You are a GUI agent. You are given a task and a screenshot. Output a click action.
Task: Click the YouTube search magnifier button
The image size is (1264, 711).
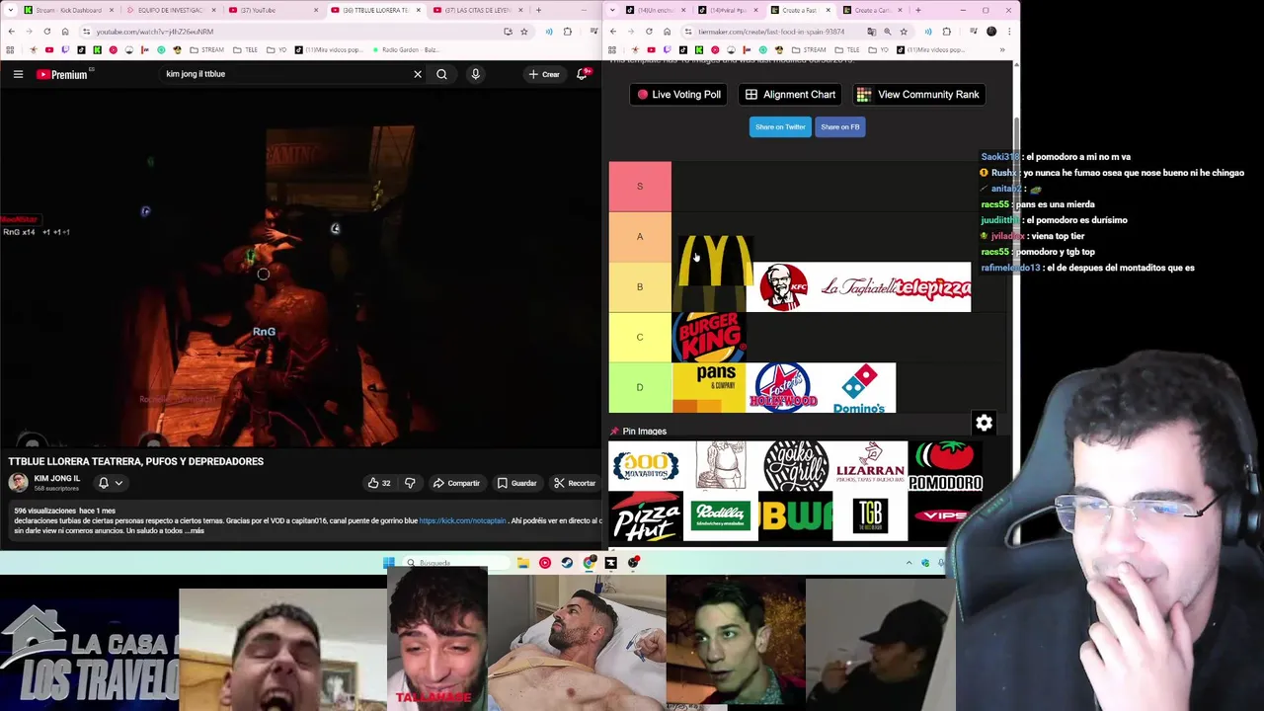441,74
